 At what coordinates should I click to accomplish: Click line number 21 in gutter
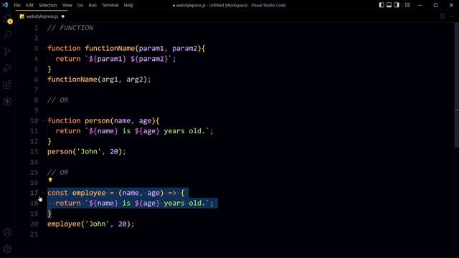pyautogui.click(x=34, y=234)
